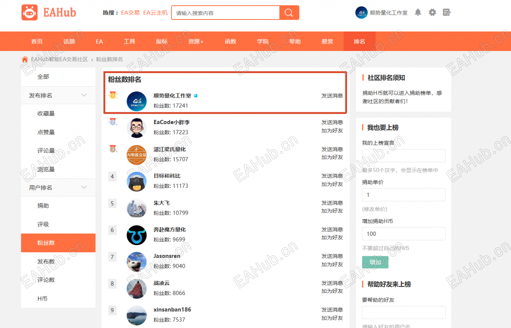Select 排名 in navigation bar
The image size is (511, 328).
(359, 41)
